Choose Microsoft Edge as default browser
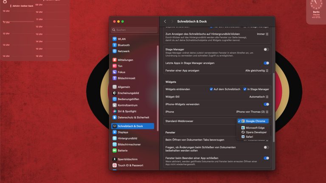 pyautogui.click(x=255, y=128)
